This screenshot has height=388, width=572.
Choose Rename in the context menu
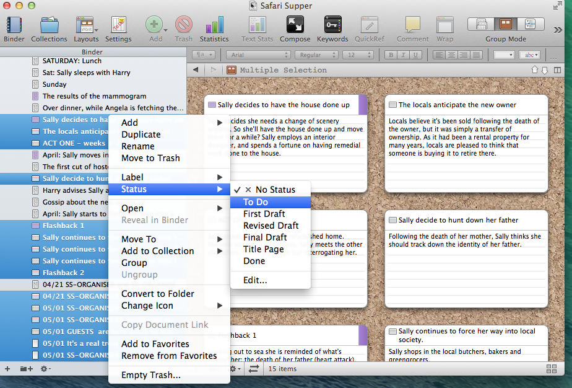(169, 146)
